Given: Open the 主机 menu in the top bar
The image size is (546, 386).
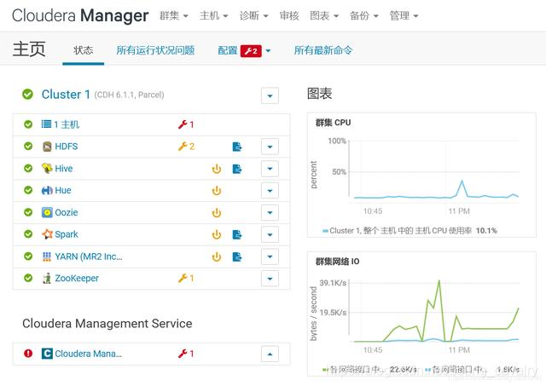Looking at the screenshot, I should [214, 15].
